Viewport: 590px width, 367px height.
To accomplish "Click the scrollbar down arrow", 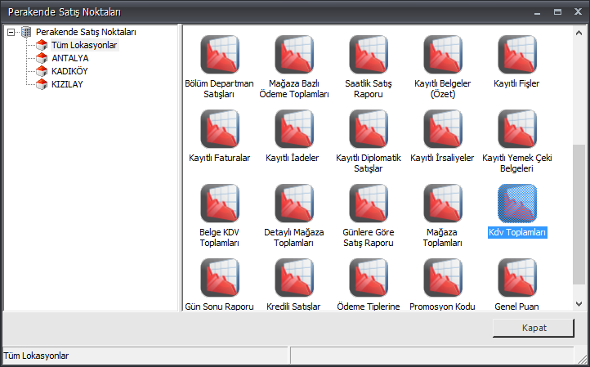I will click(x=579, y=304).
